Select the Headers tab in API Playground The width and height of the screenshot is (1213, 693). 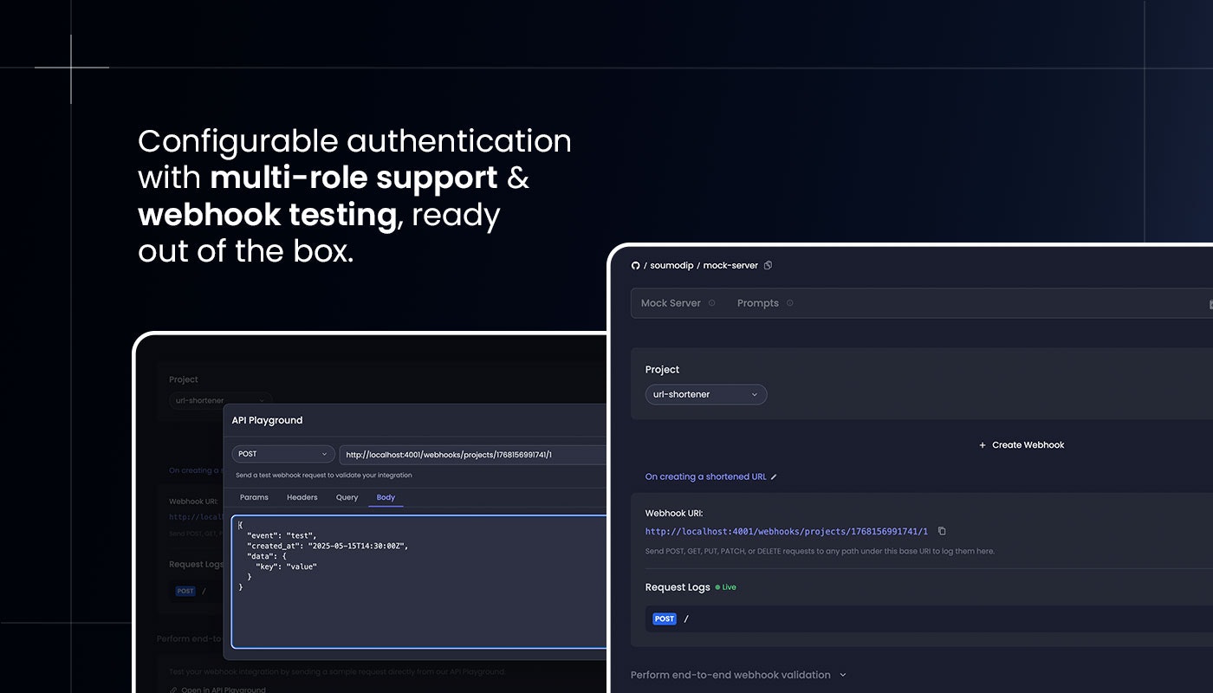302,497
